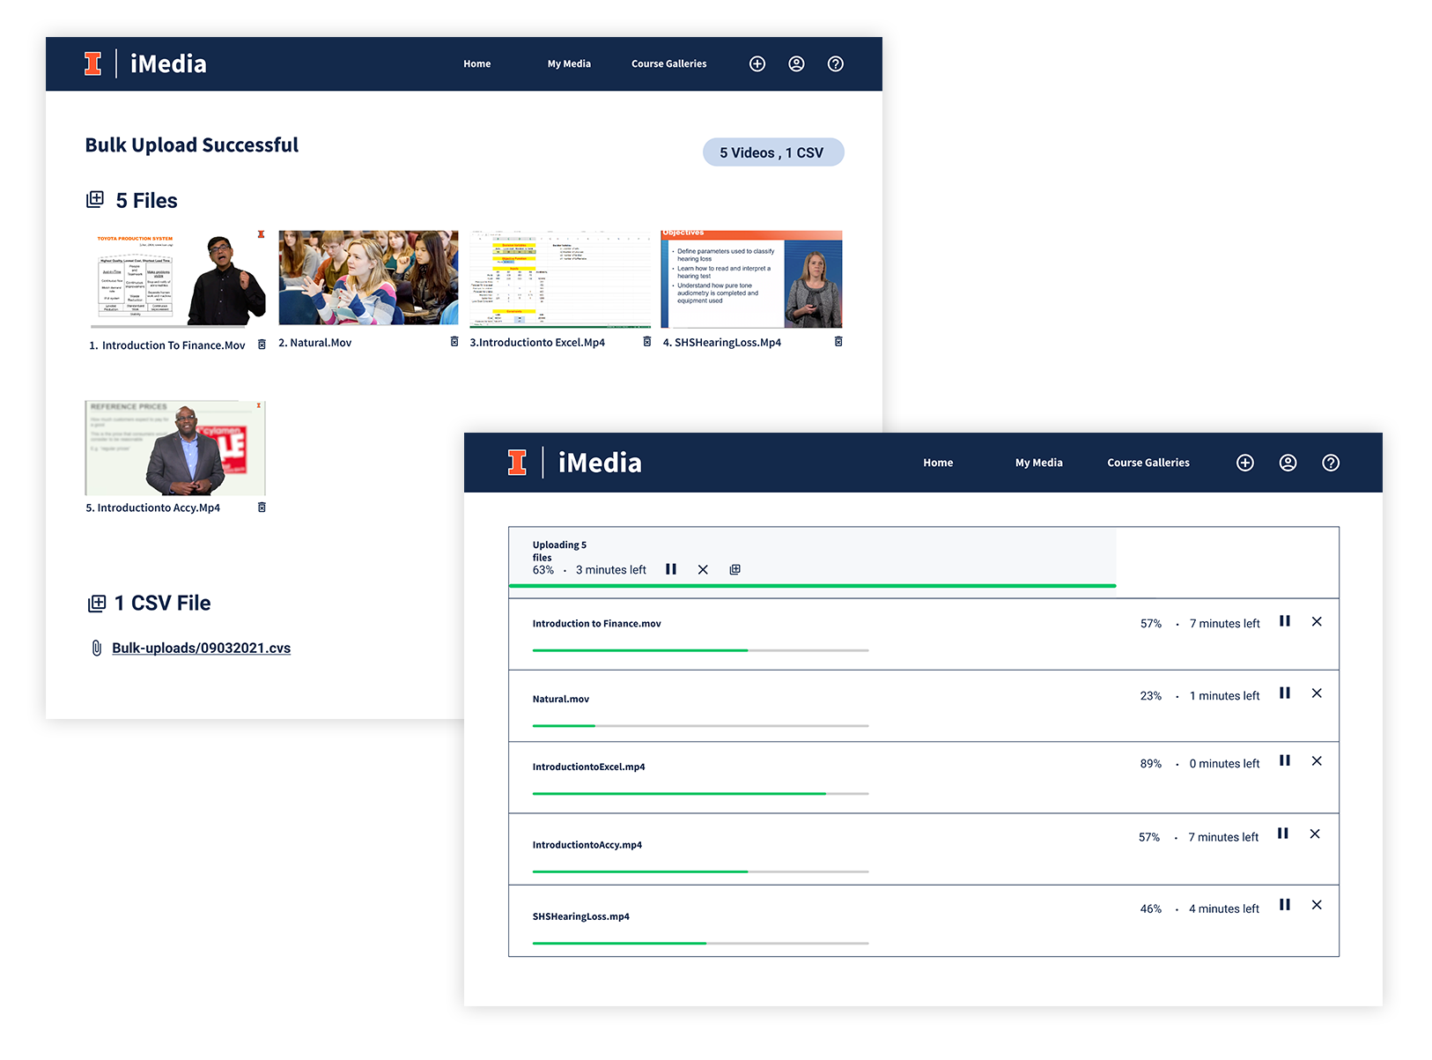The width and height of the screenshot is (1432, 1060).
Task: Cancel the Introduction to Finance.mov upload
Action: 1317,621
